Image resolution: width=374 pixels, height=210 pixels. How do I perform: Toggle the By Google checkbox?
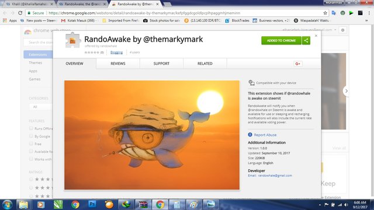[x=31, y=136]
